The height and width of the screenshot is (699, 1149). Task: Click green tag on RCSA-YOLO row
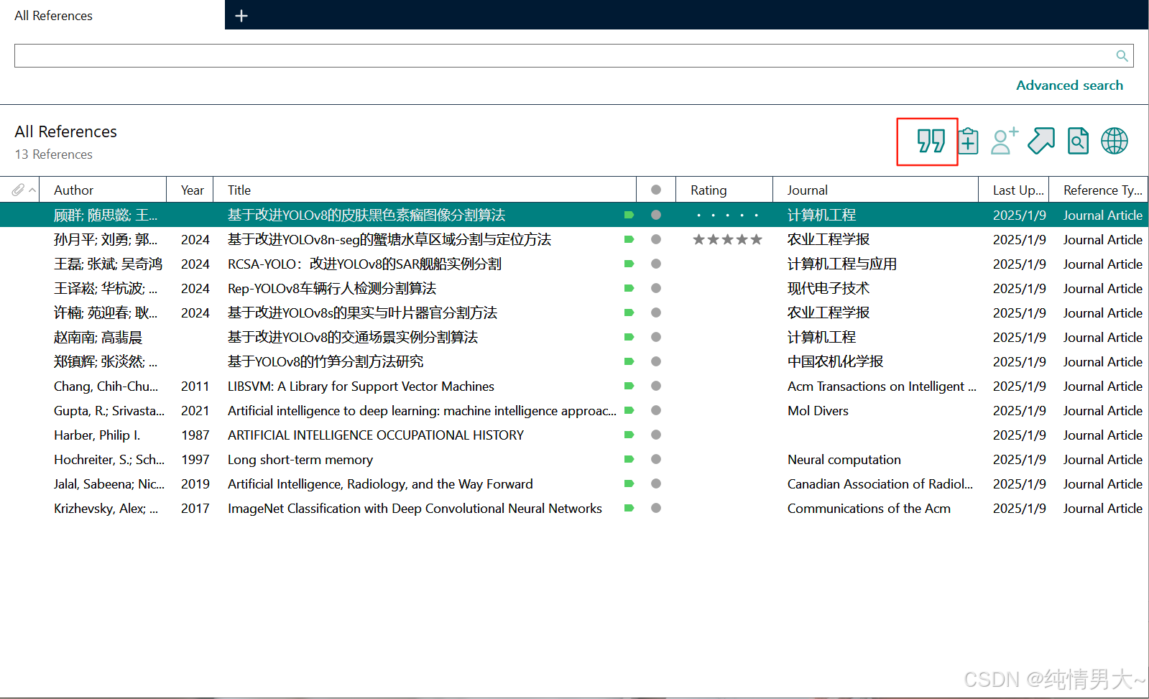coord(629,264)
